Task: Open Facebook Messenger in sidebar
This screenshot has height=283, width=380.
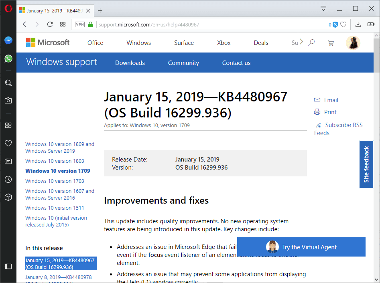Action: coord(8,40)
